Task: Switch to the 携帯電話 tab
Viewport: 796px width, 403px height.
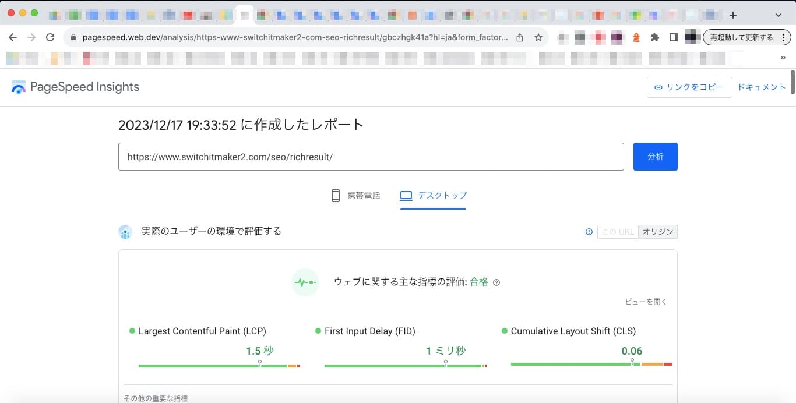Action: click(355, 196)
